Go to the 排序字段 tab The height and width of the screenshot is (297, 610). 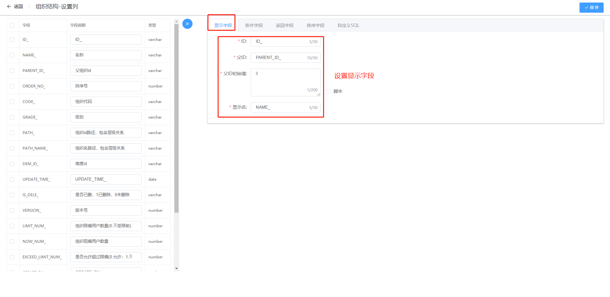pyautogui.click(x=315, y=25)
